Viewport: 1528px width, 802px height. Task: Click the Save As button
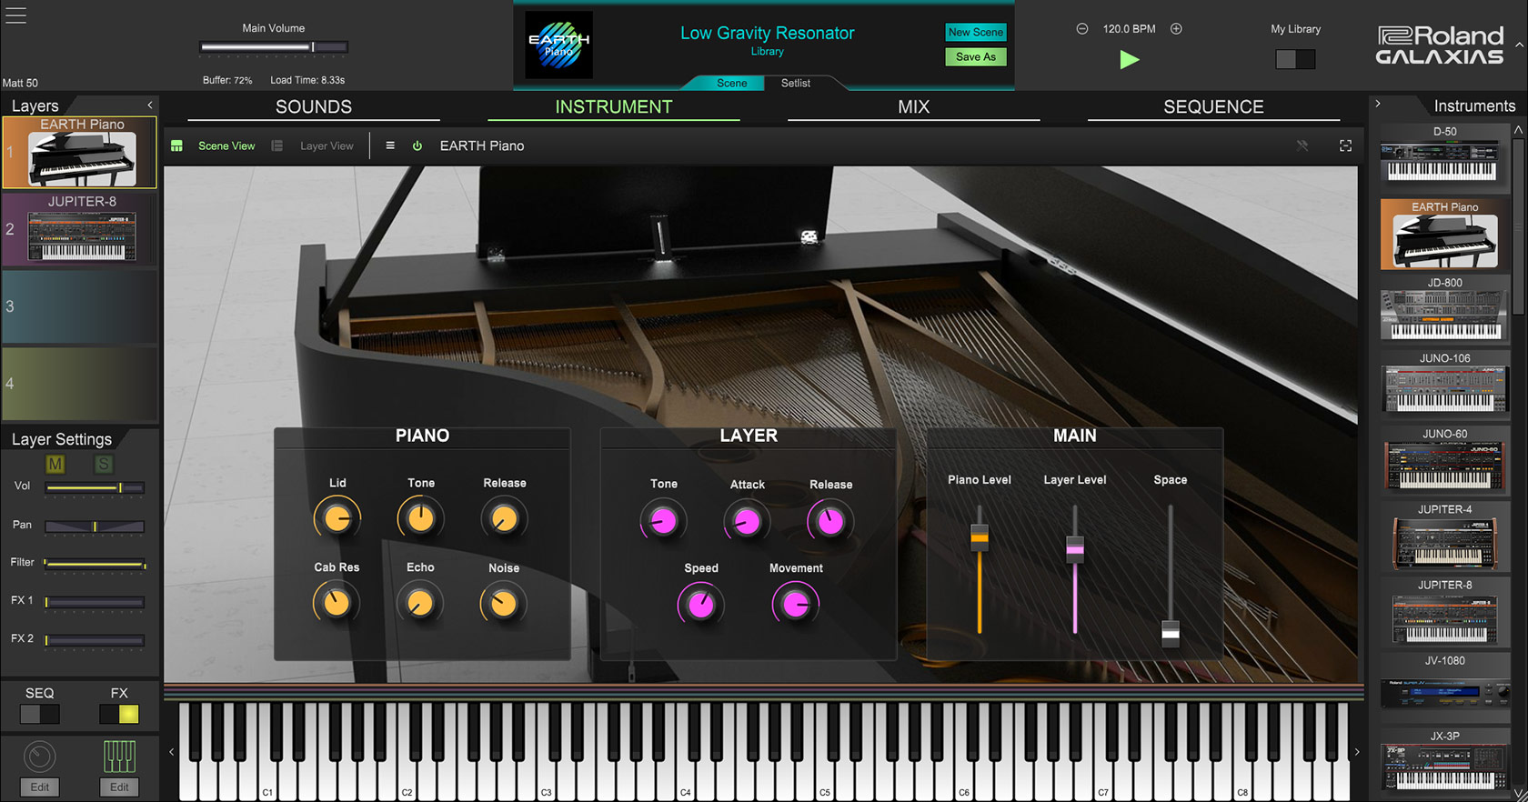[975, 56]
